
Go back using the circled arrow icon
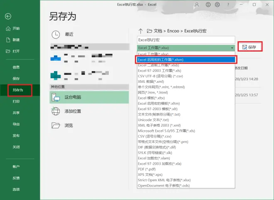(x=8, y=17)
